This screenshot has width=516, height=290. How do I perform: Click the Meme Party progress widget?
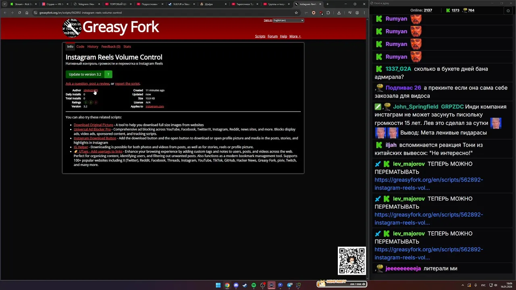click(342, 284)
